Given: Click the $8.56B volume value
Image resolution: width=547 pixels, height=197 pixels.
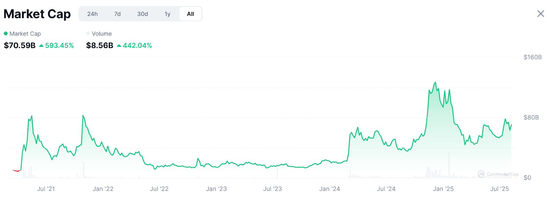Looking at the screenshot, I should coord(99,45).
